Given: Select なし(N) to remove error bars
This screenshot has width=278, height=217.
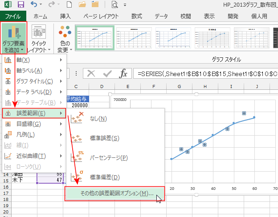Looking at the screenshot, I should pos(98,119).
